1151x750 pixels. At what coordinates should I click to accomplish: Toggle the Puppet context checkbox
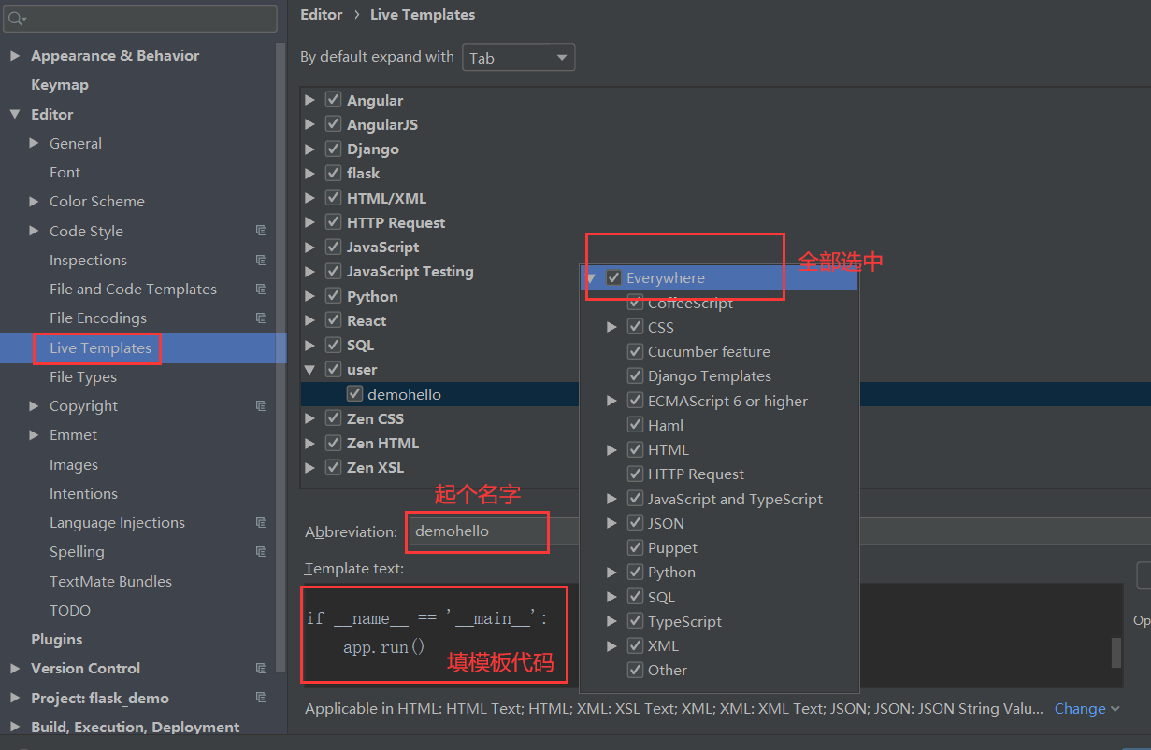pyautogui.click(x=635, y=547)
